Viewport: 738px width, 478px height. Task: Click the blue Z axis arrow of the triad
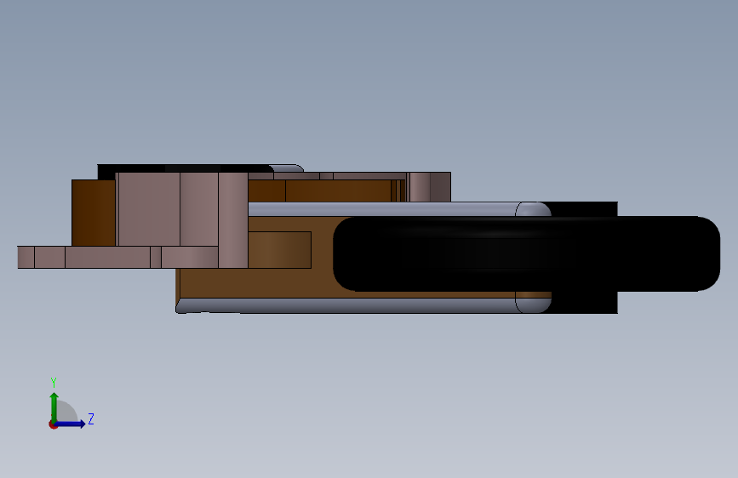click(x=71, y=424)
